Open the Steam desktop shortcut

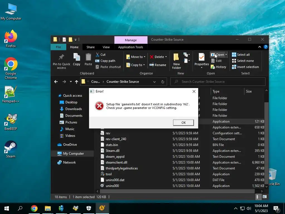point(11,149)
